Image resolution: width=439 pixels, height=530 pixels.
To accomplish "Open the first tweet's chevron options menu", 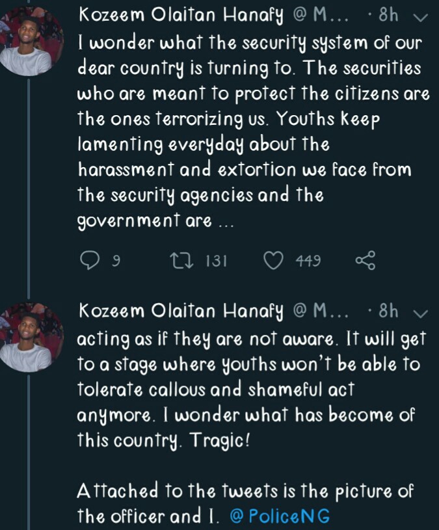I will pos(421,18).
